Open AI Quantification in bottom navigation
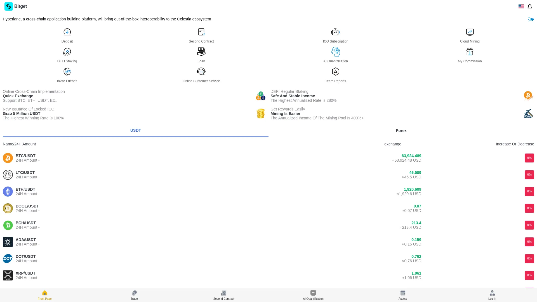Viewport: 537px width, 302px height. coord(313,295)
